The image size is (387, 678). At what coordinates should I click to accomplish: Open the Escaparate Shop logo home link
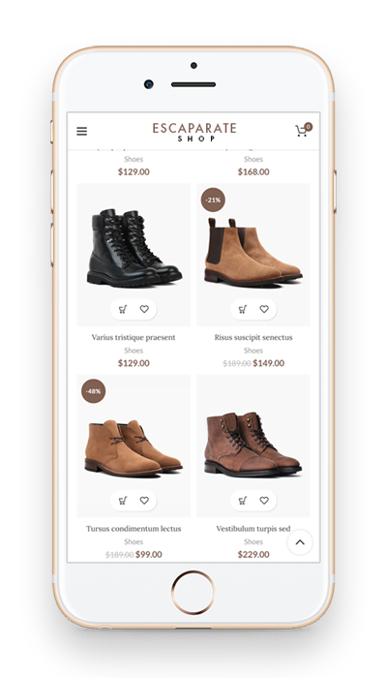[x=194, y=132]
